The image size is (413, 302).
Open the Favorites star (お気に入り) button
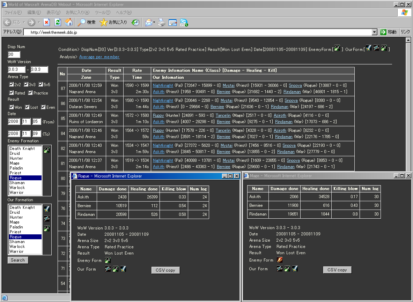pos(113,22)
